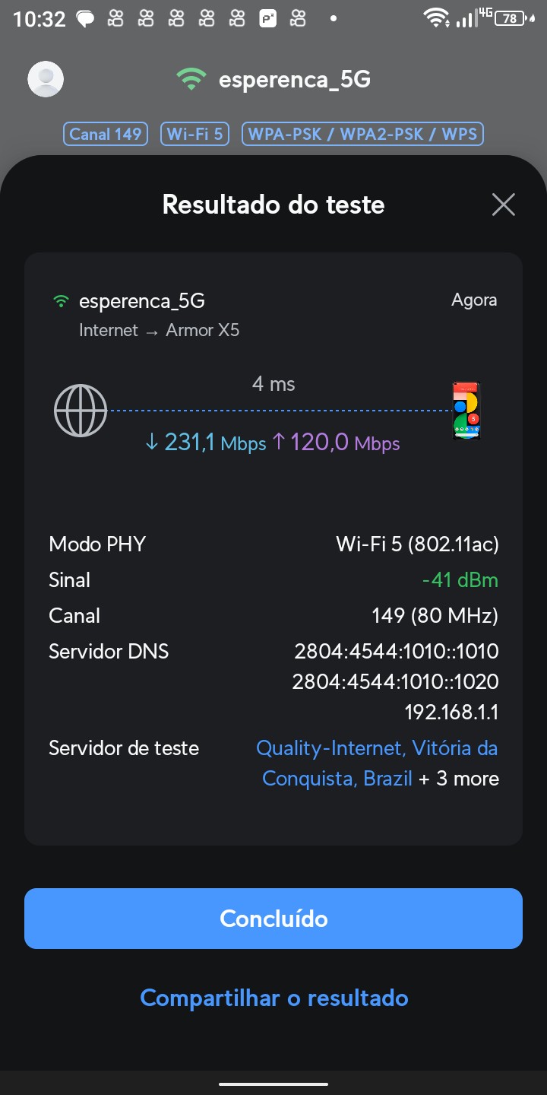547x1095 pixels.
Task: Tap the profile avatar icon
Action: (46, 78)
